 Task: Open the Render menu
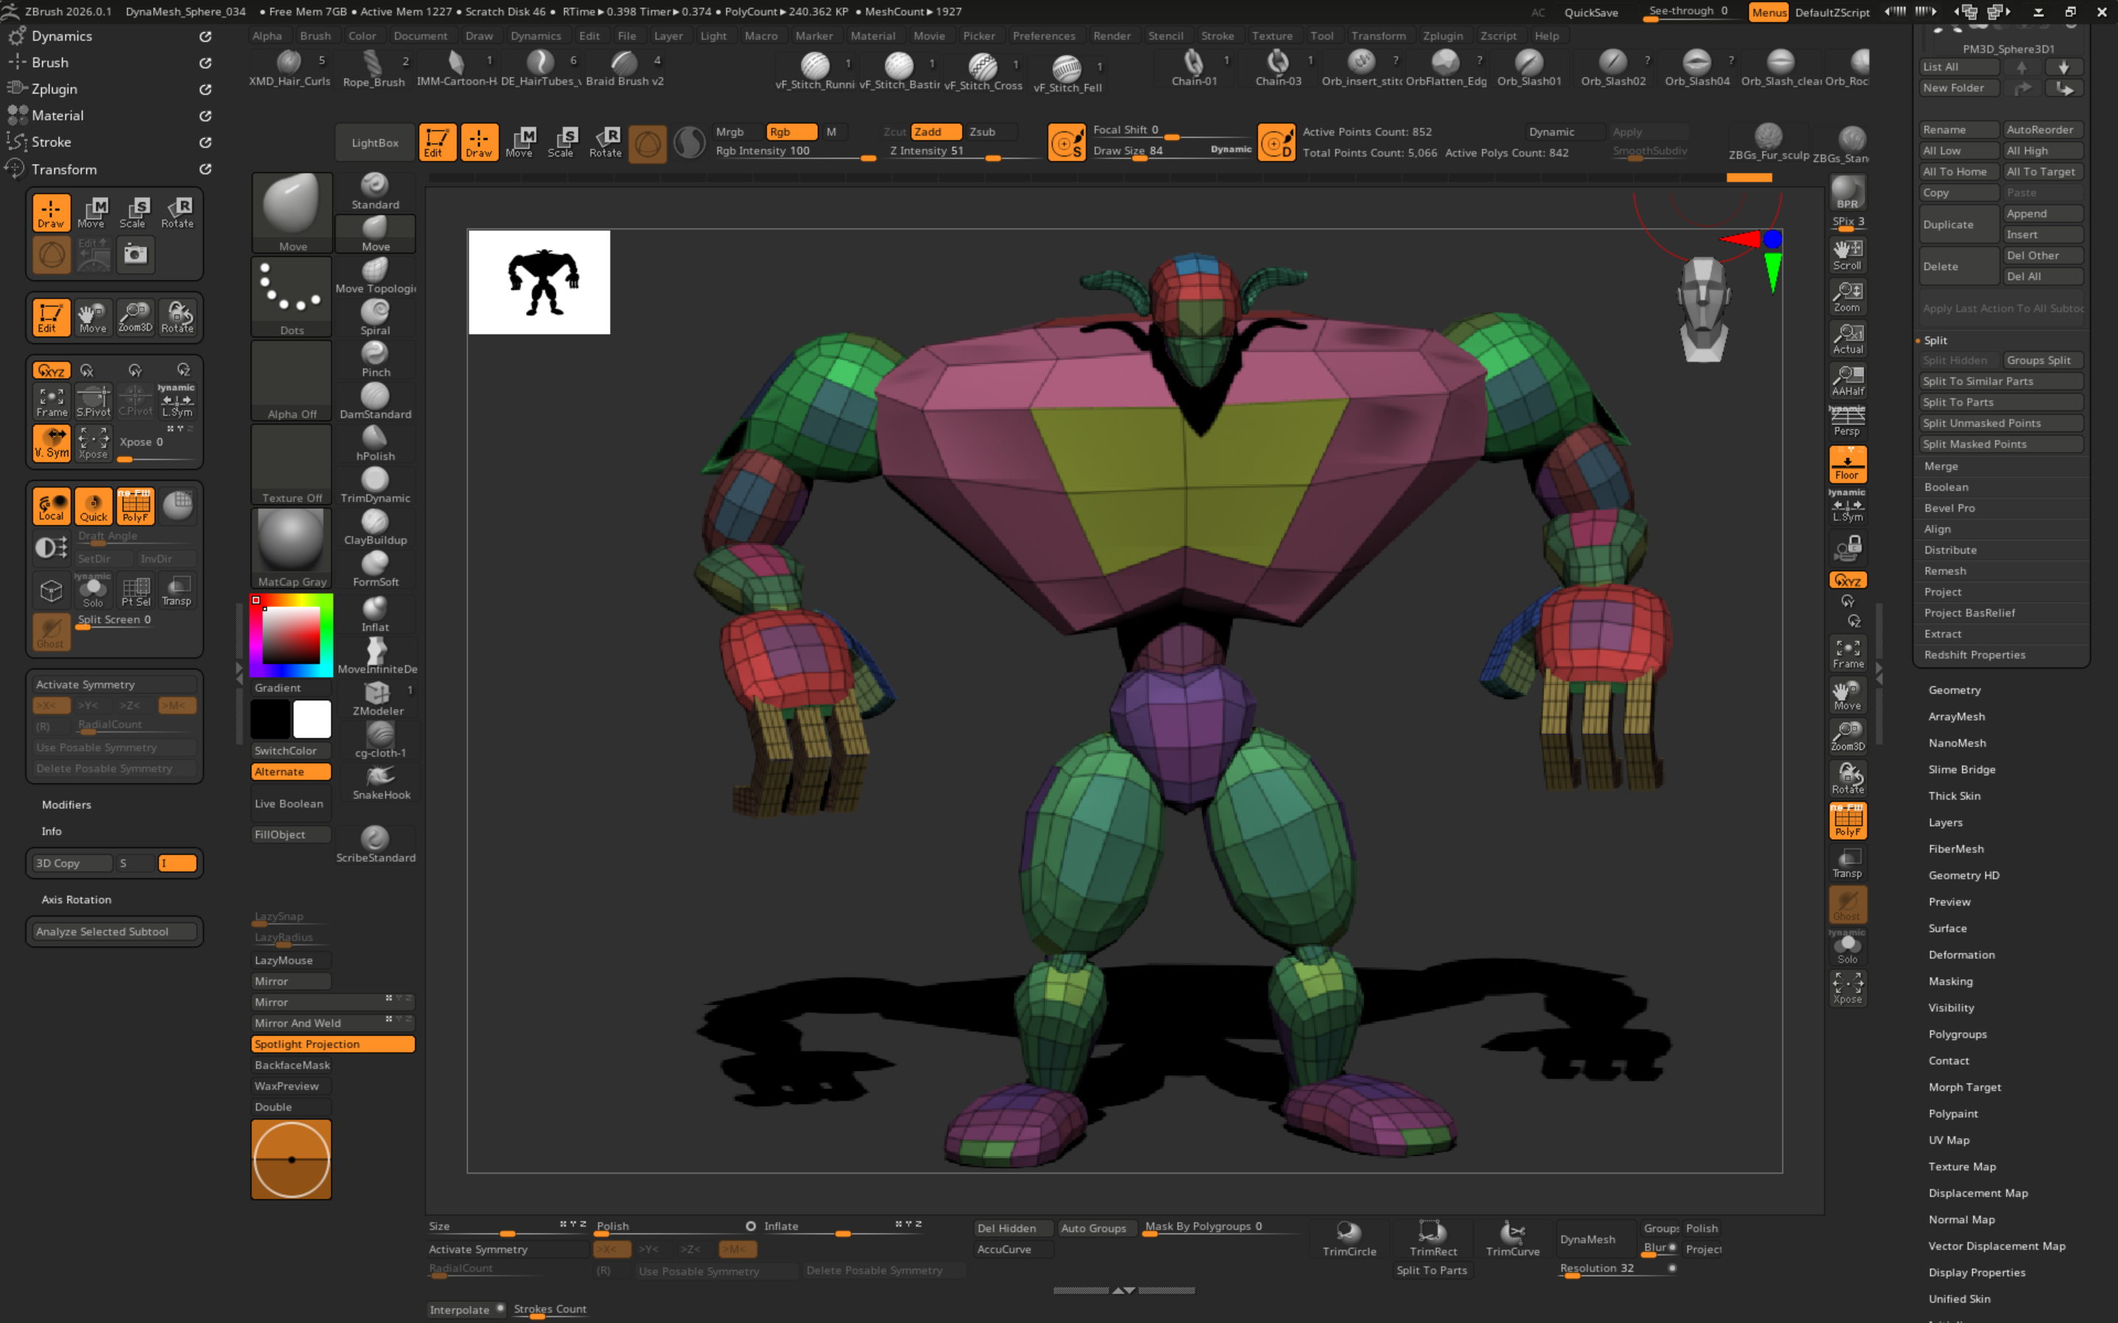point(1112,35)
